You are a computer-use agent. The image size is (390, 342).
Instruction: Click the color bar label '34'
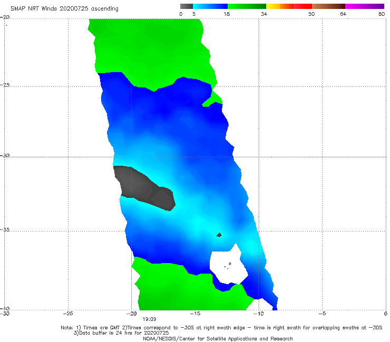click(264, 14)
